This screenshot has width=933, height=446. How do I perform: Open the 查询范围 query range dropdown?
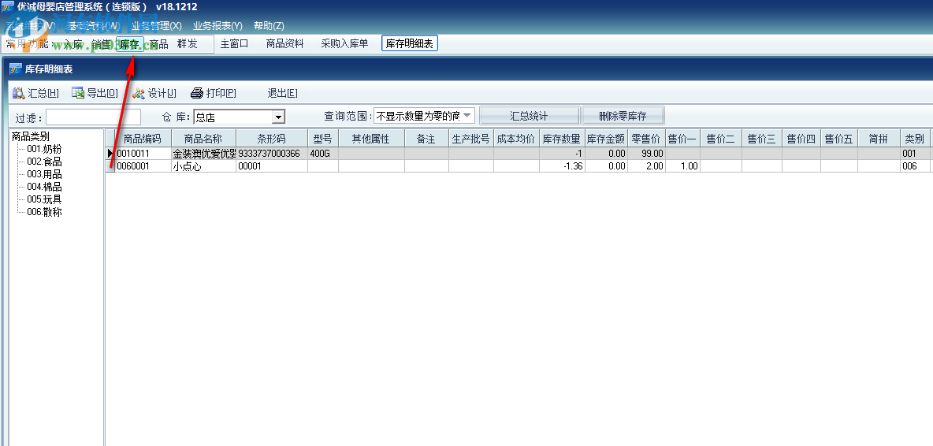click(467, 115)
